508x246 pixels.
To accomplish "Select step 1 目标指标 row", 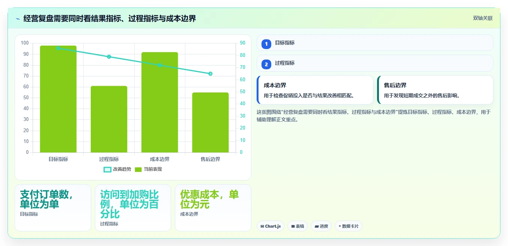I will coord(375,43).
